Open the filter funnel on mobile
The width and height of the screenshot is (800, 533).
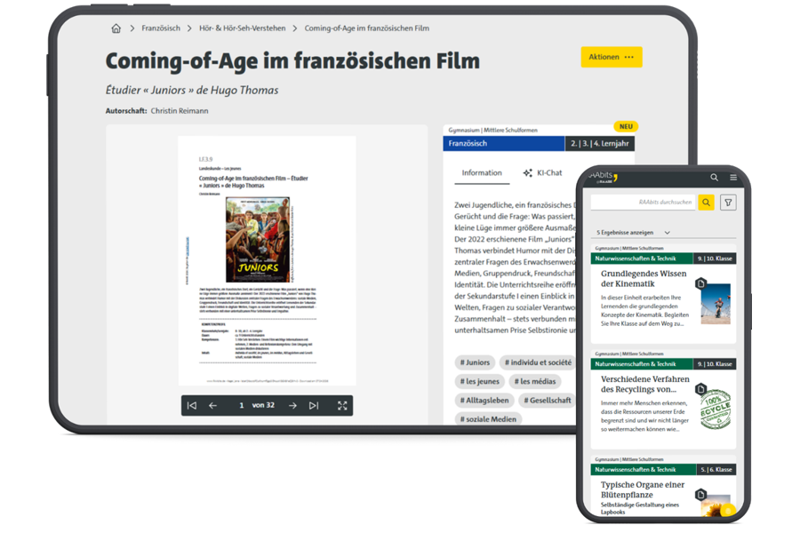(x=728, y=203)
